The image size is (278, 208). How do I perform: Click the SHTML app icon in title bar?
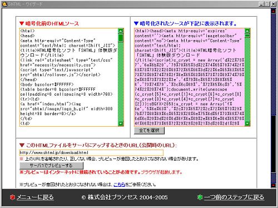[x=4, y=4]
